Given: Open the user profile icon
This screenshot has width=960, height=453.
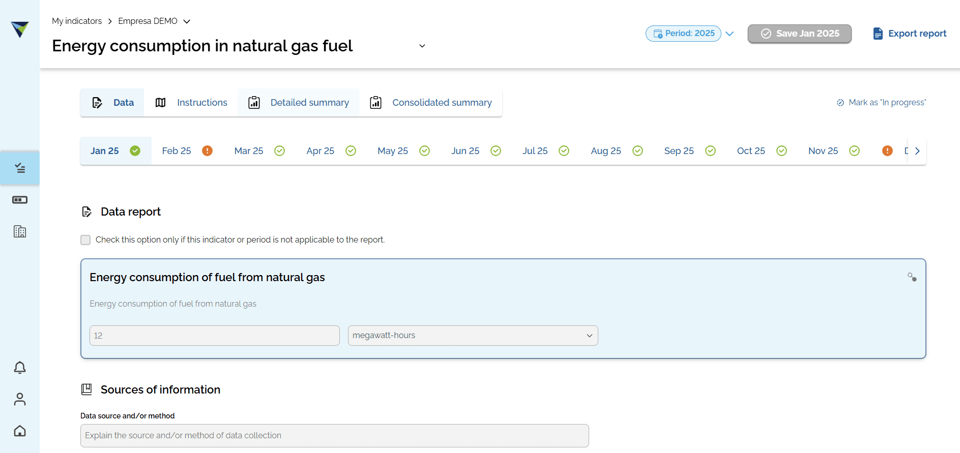Looking at the screenshot, I should [20, 399].
